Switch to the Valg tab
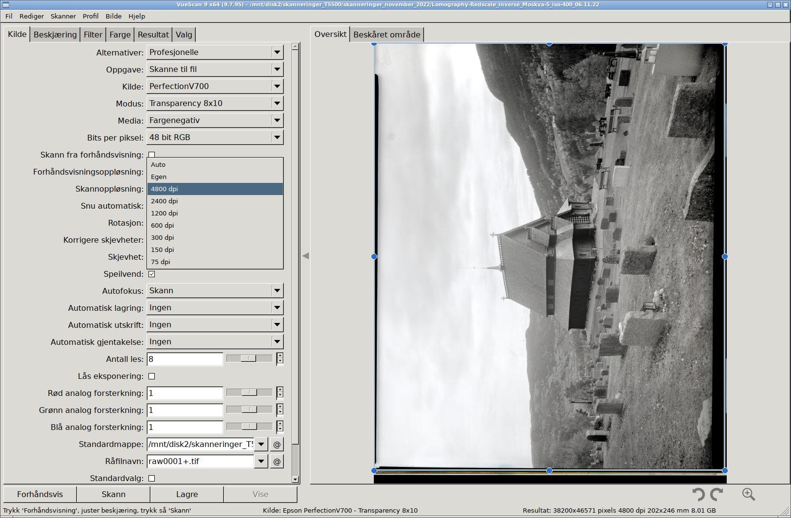This screenshot has width=791, height=518. [x=184, y=35]
